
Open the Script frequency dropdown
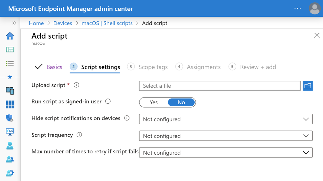coord(226,136)
